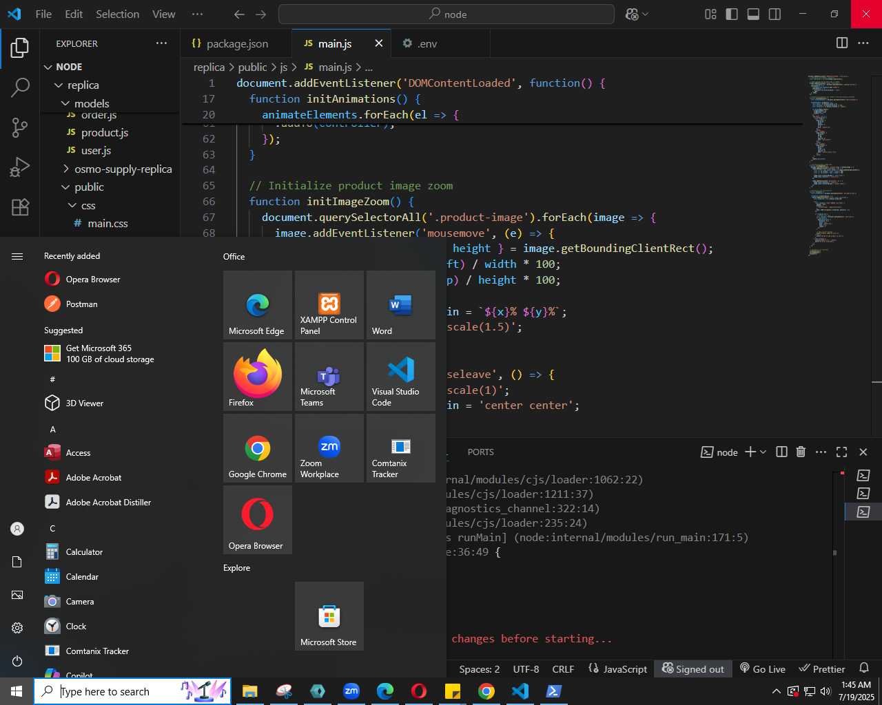The image size is (882, 705).
Task: Maximize the terminal panel size
Action: 841,452
